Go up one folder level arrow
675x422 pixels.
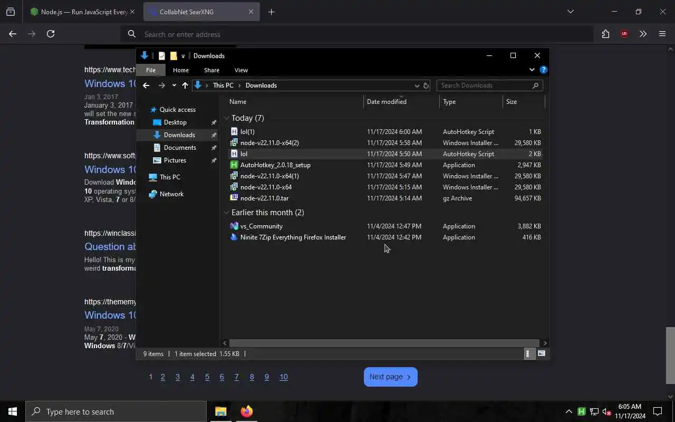tap(185, 85)
